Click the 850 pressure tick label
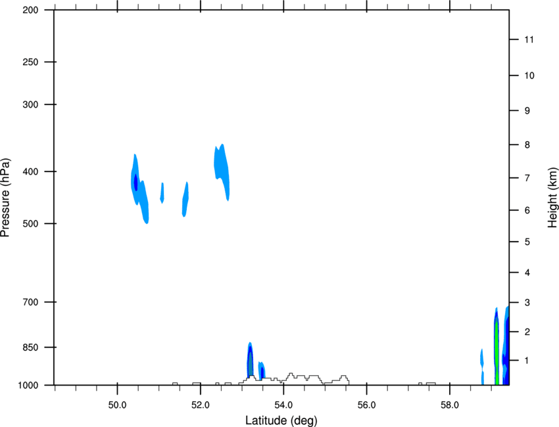 point(30,348)
